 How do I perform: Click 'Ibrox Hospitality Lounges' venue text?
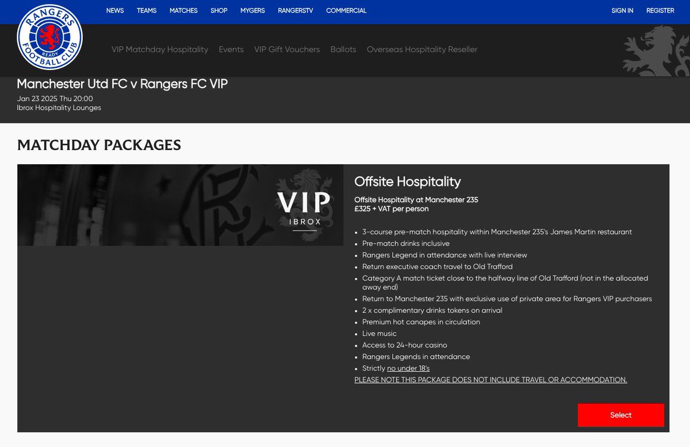59,108
